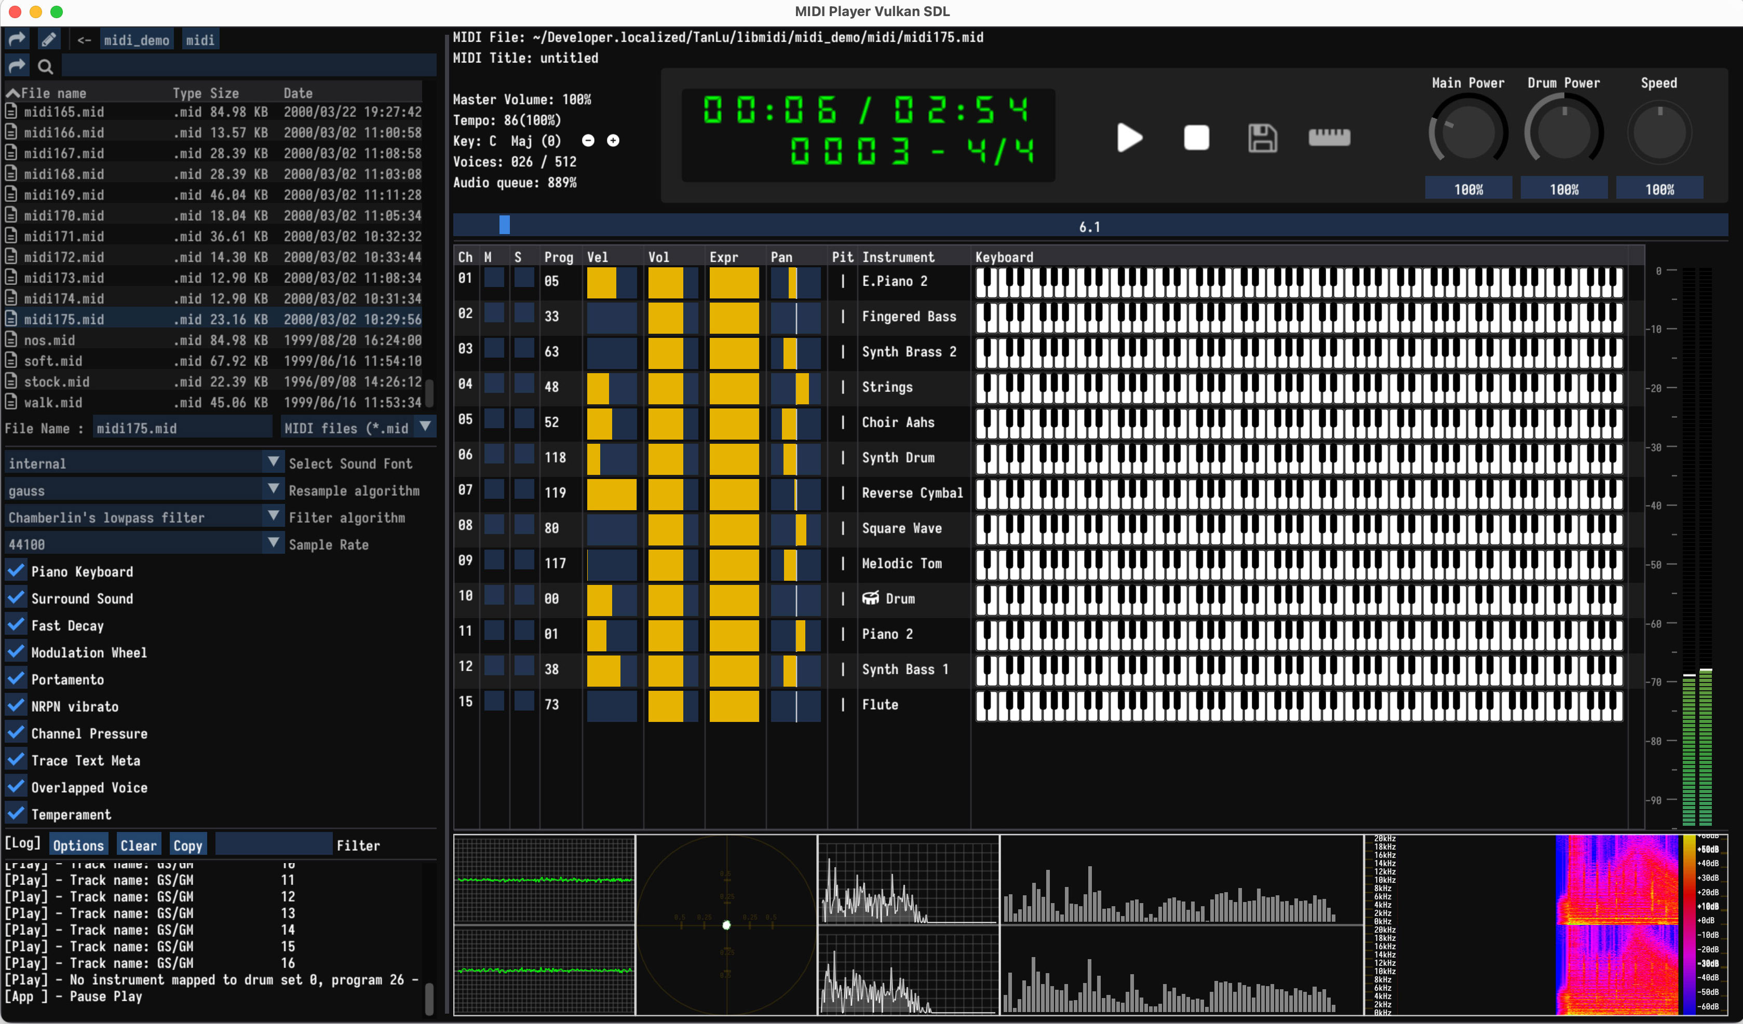The image size is (1743, 1024).
Task: Open the Select Sound Font dropdown
Action: point(273,462)
